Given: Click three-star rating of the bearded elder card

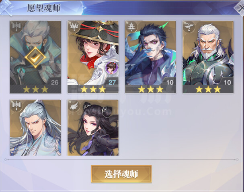Looking at the screenshot, I should point(208,90).
